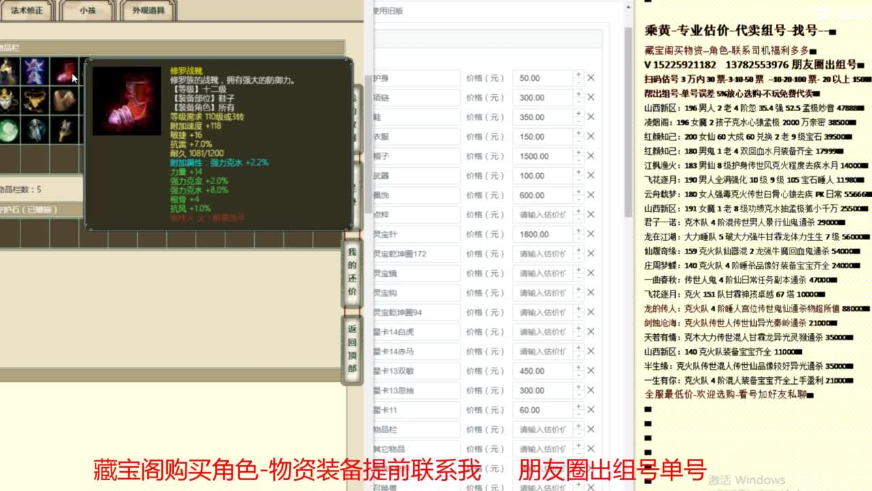The height and width of the screenshot is (491, 872).
Task: Click 返回顶部 to return to top
Action: coord(352,349)
